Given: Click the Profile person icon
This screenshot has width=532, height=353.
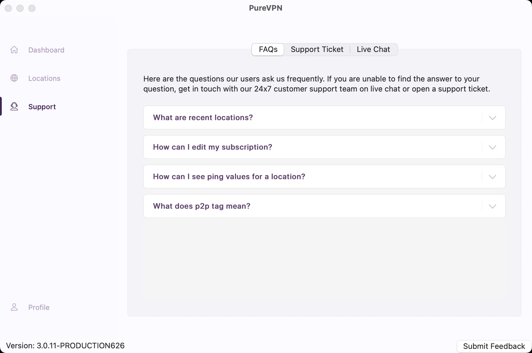Looking at the screenshot, I should pos(14,307).
